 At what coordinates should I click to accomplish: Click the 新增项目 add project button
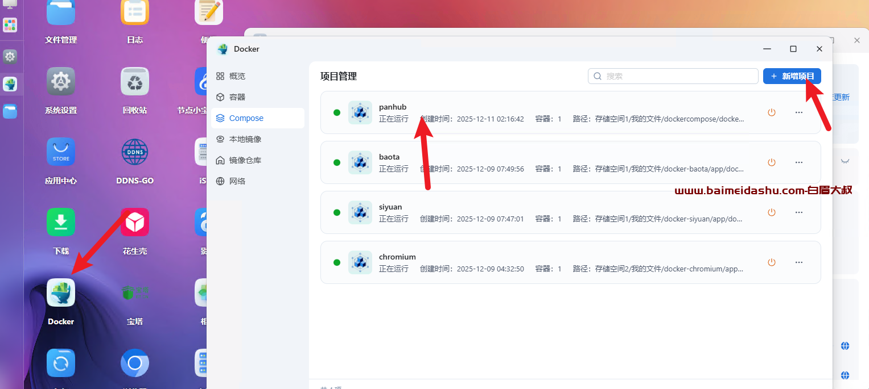coord(792,76)
